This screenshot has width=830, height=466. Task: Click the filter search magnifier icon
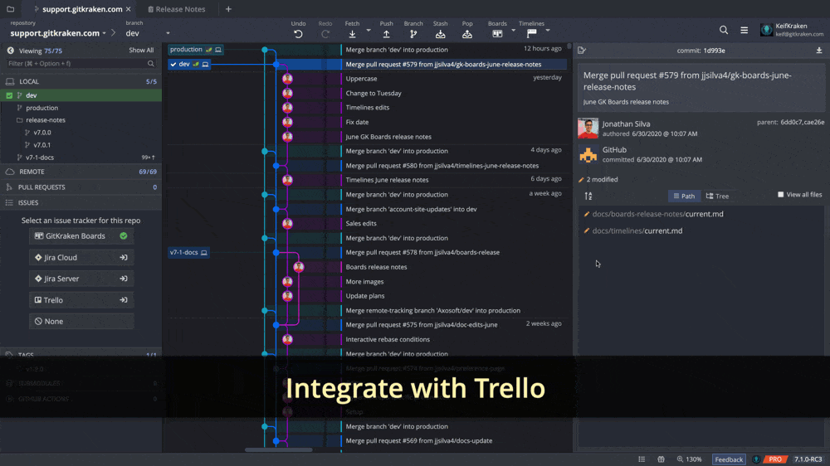[x=151, y=64]
